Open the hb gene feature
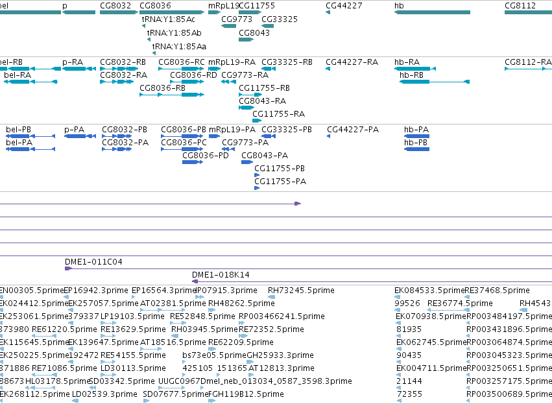This screenshot has height=404, width=552. click(x=432, y=12)
